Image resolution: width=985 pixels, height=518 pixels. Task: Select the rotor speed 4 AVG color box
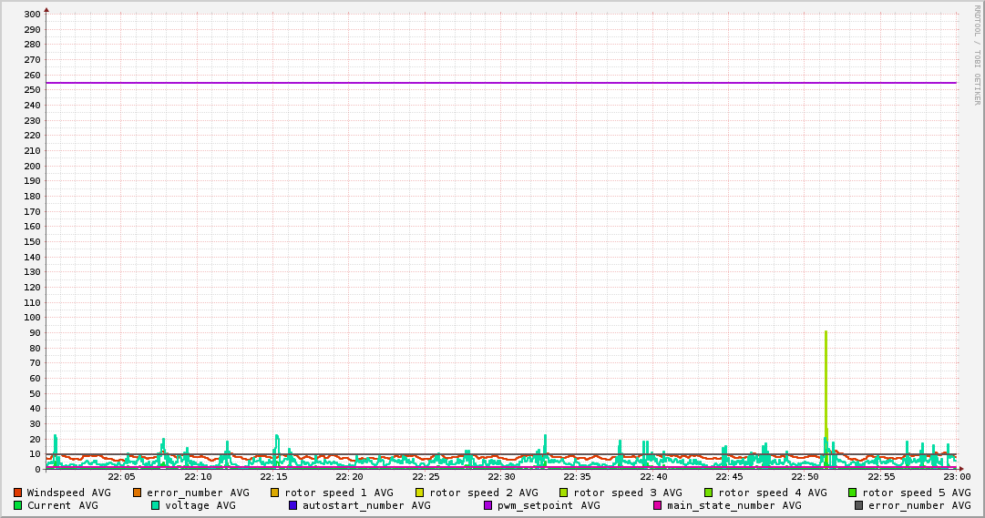click(x=708, y=493)
